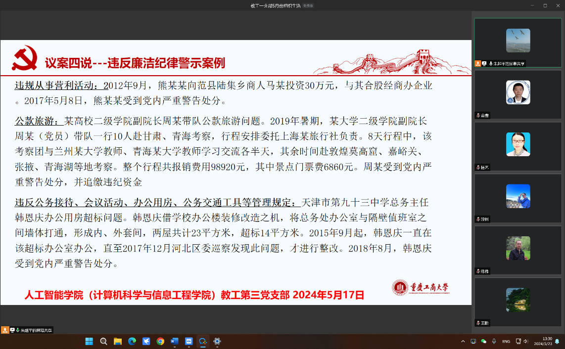
Task: Launch Microsoft Edge from taskbar
Action: (x=132, y=341)
